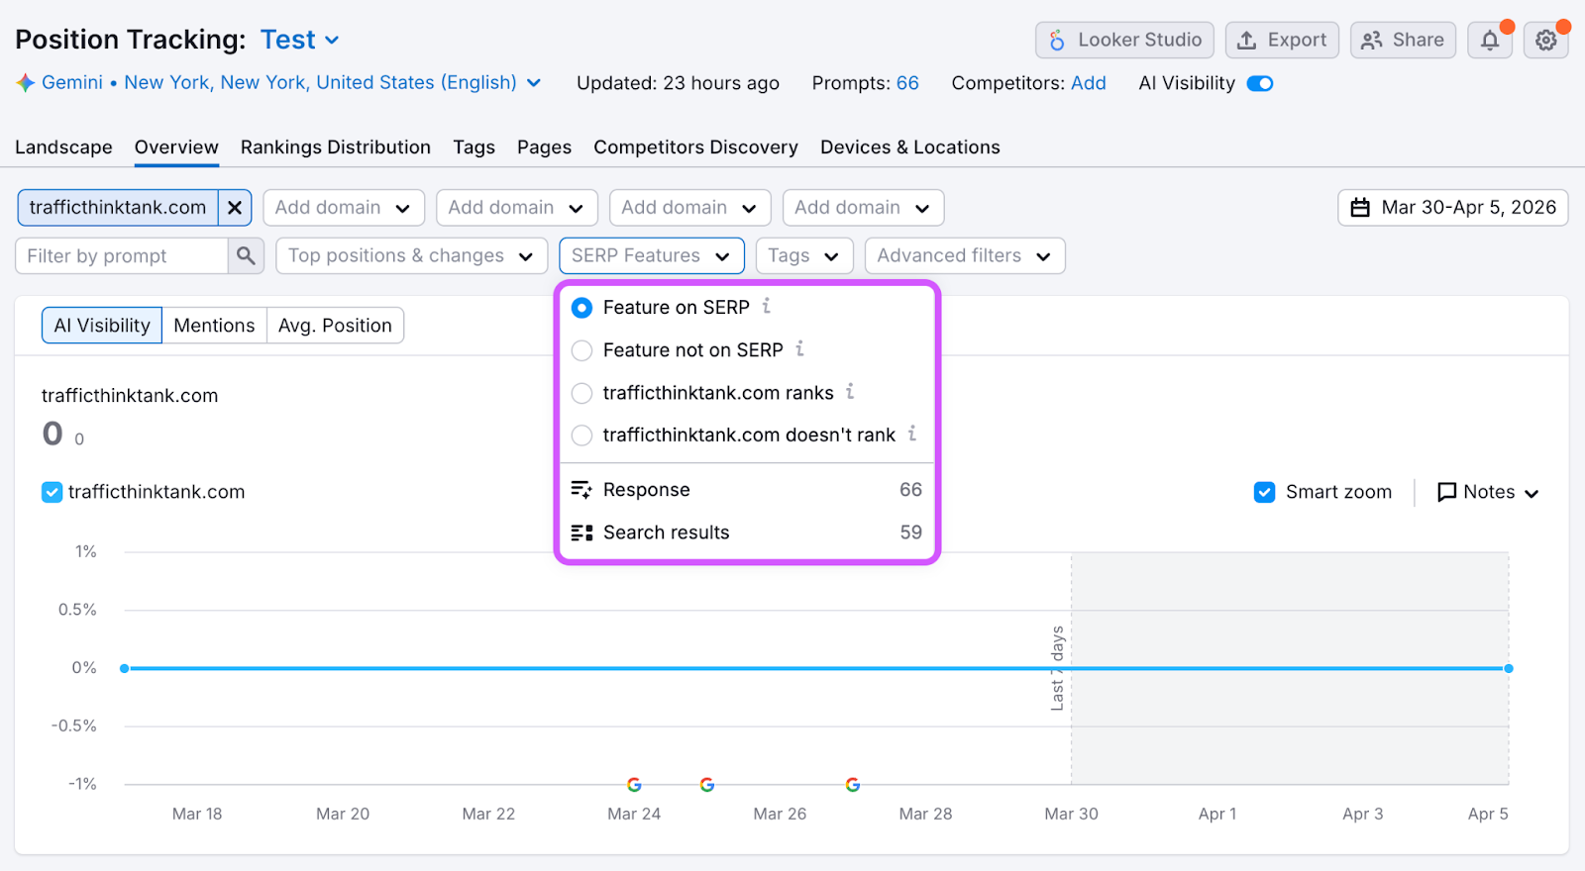Click info icon beside trafficthinktank.com doesn't rank
The image size is (1585, 871).
tap(911, 434)
